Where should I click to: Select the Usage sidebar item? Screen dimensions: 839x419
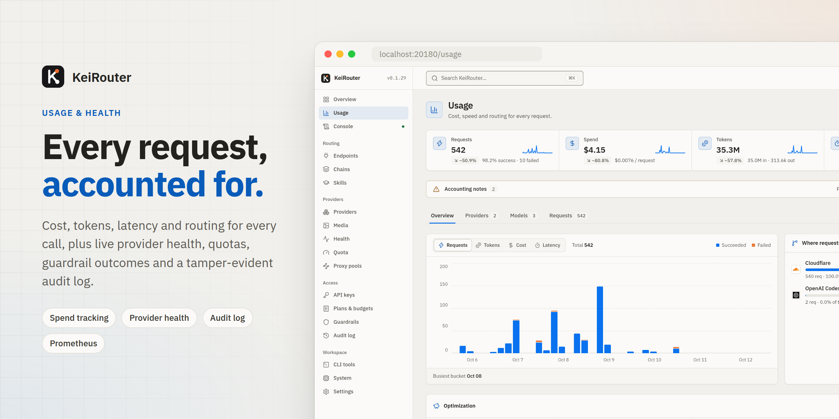tap(363, 113)
